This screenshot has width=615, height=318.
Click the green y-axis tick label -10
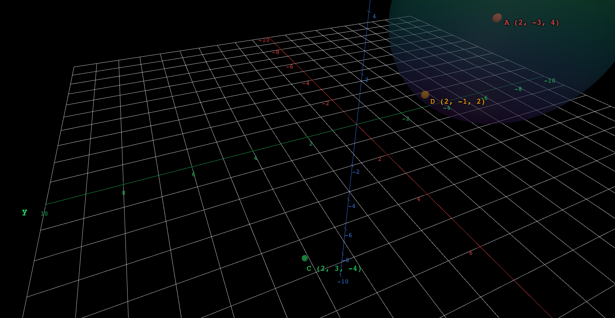pyautogui.click(x=550, y=81)
